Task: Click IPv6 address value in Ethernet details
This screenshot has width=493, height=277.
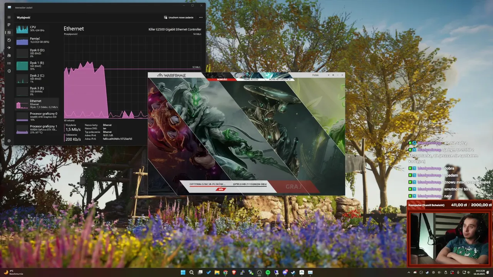Action: point(117,139)
